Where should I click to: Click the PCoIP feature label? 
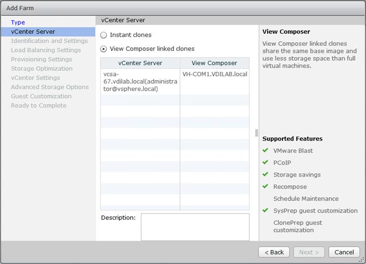[282, 163]
